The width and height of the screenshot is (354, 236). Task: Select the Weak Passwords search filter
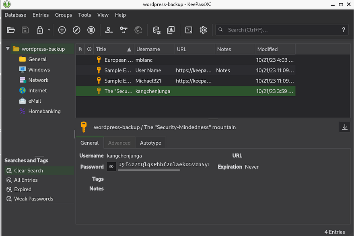pos(33,199)
